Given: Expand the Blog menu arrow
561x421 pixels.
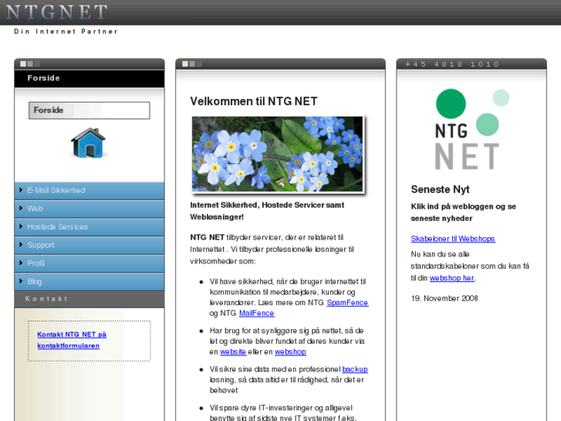Looking at the screenshot, I should tap(21, 281).
